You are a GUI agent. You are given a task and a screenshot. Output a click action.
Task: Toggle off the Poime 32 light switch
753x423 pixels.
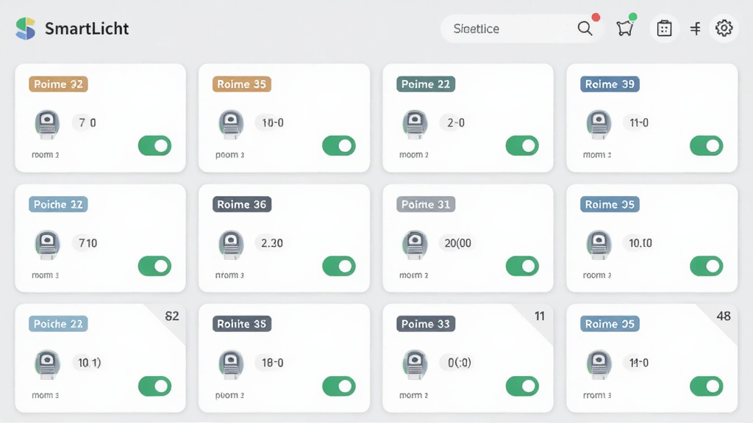coord(154,146)
